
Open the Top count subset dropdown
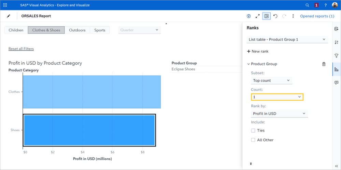click(271, 81)
